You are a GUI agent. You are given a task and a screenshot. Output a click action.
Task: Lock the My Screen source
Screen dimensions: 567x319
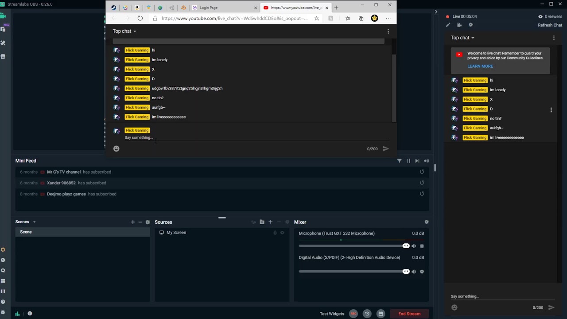[275, 233]
